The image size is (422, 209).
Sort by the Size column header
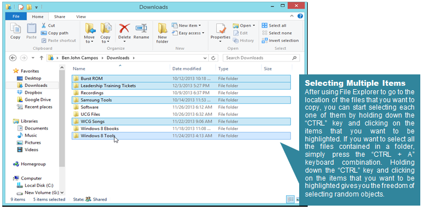tap(276, 69)
